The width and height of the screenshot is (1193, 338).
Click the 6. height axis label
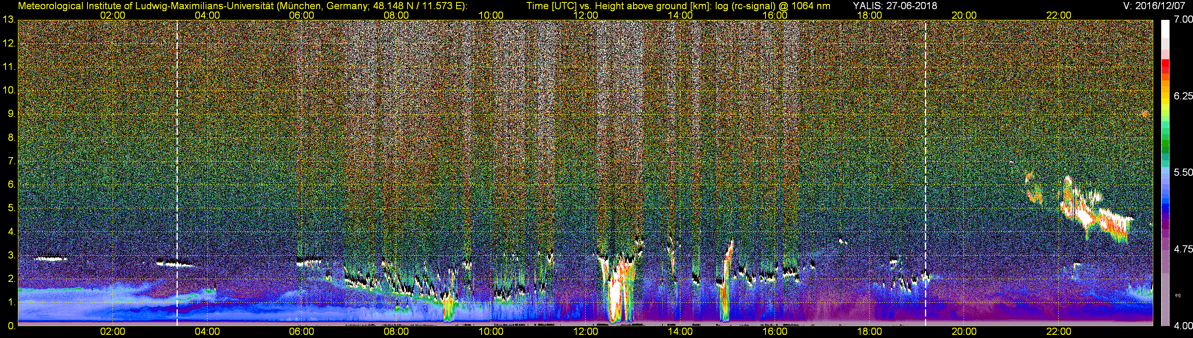pyautogui.click(x=11, y=185)
